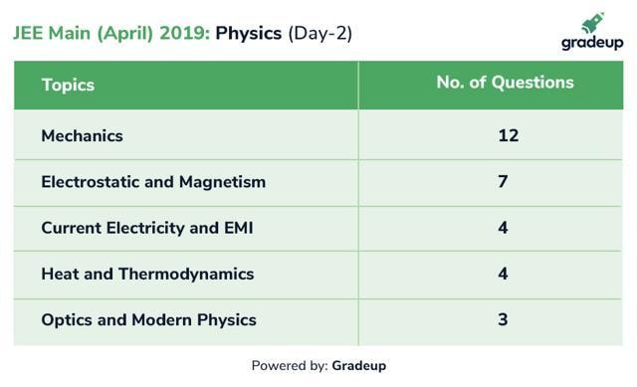The width and height of the screenshot is (637, 387).
Task: Select the Current Electricity and EMI cell
Action: 147,228
